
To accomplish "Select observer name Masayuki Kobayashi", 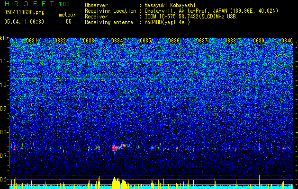I will [170, 5].
